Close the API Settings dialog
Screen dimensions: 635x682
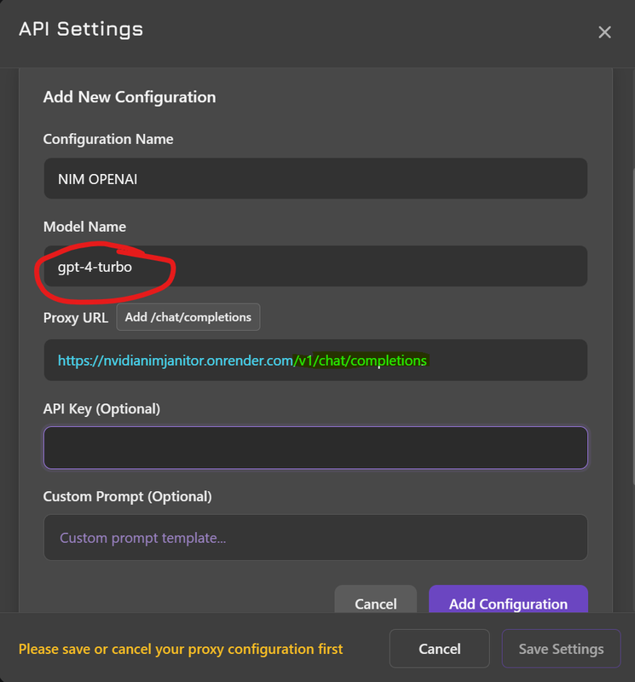pos(604,32)
